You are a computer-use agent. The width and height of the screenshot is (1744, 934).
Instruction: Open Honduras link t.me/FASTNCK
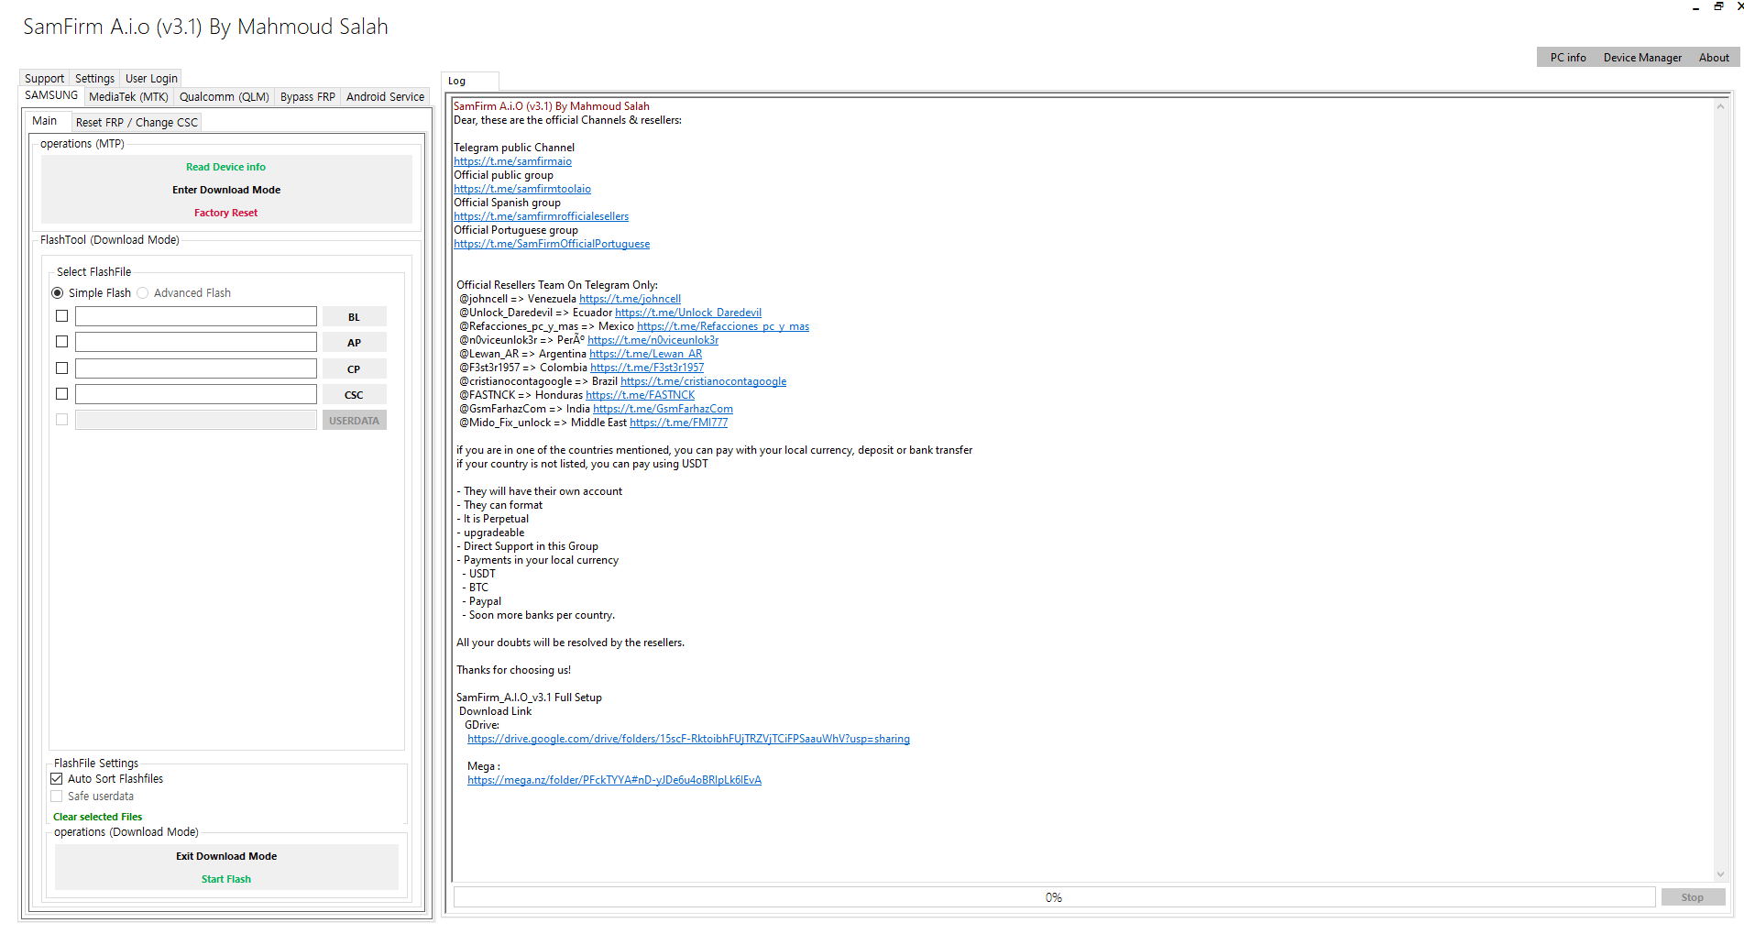pyautogui.click(x=640, y=395)
